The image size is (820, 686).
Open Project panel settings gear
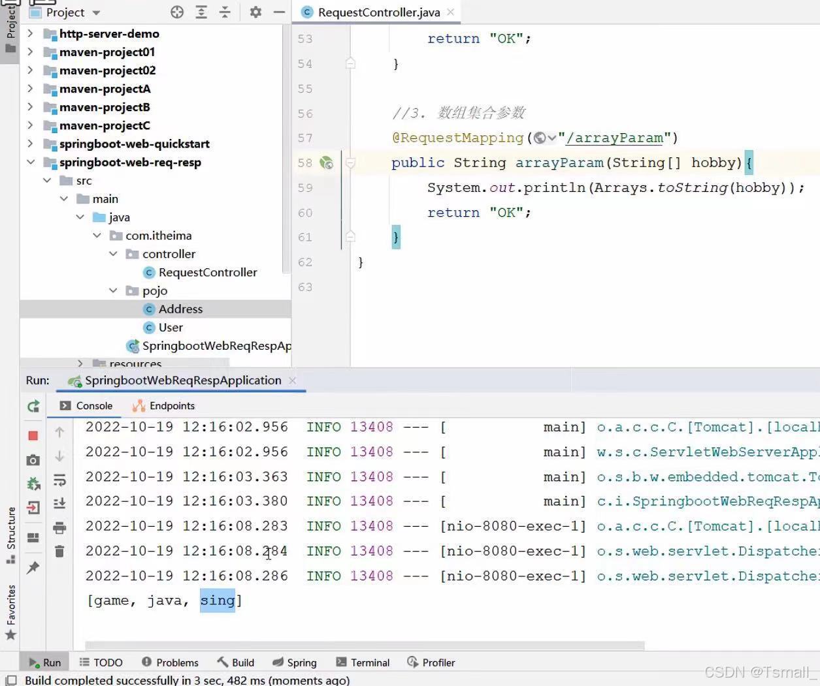[255, 12]
